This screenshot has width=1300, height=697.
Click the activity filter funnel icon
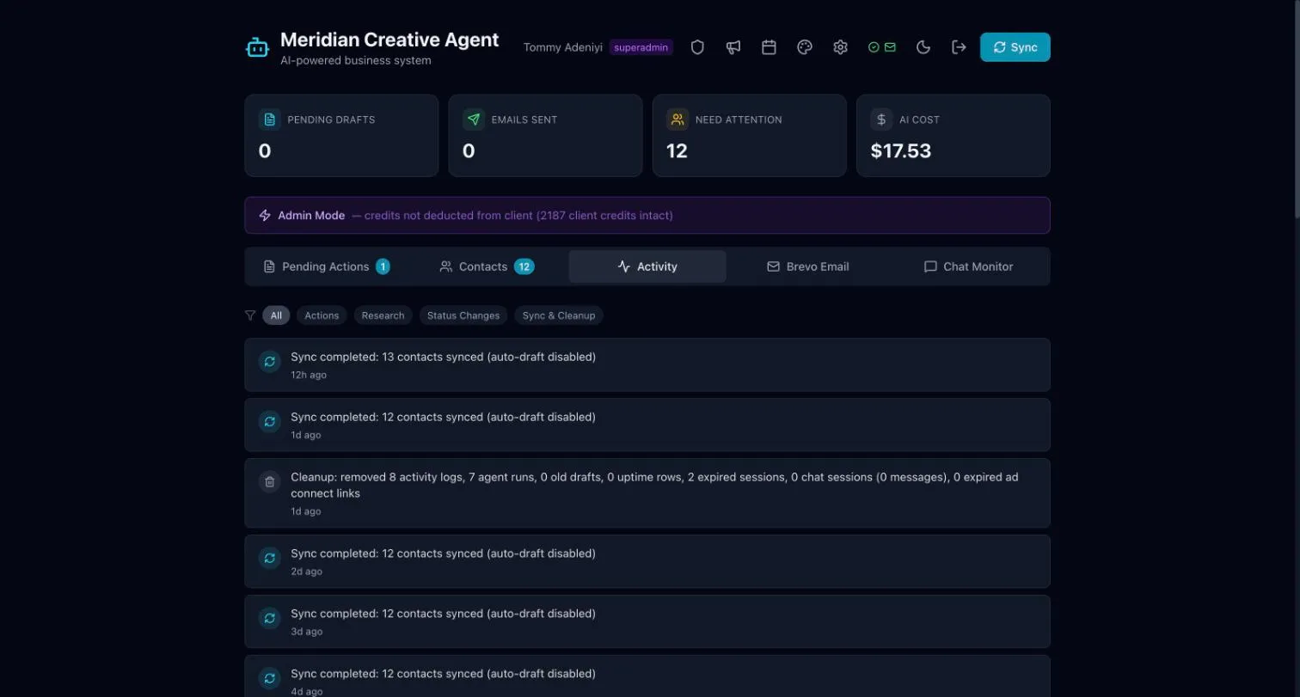pyautogui.click(x=250, y=315)
